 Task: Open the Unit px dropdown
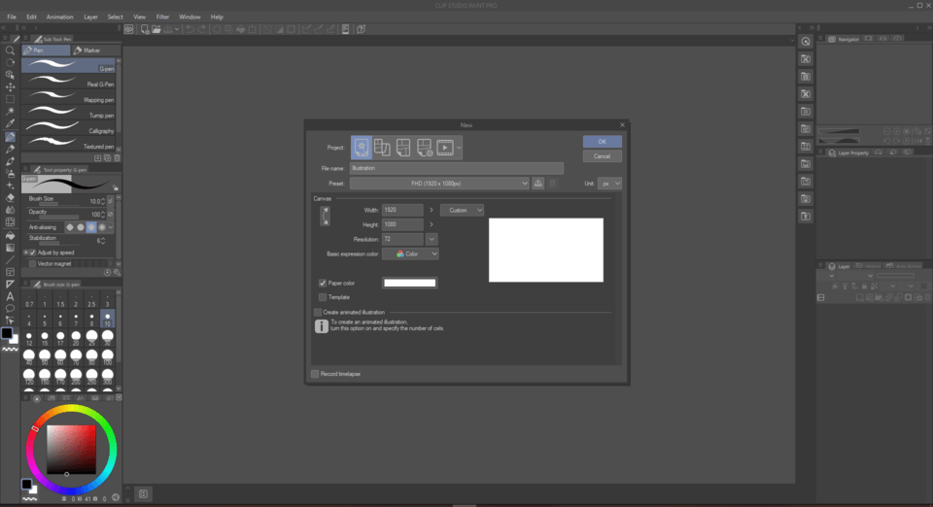tap(610, 183)
